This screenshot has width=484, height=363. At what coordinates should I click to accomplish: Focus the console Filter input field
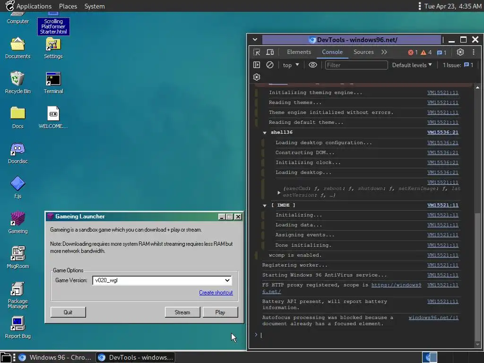pos(356,65)
